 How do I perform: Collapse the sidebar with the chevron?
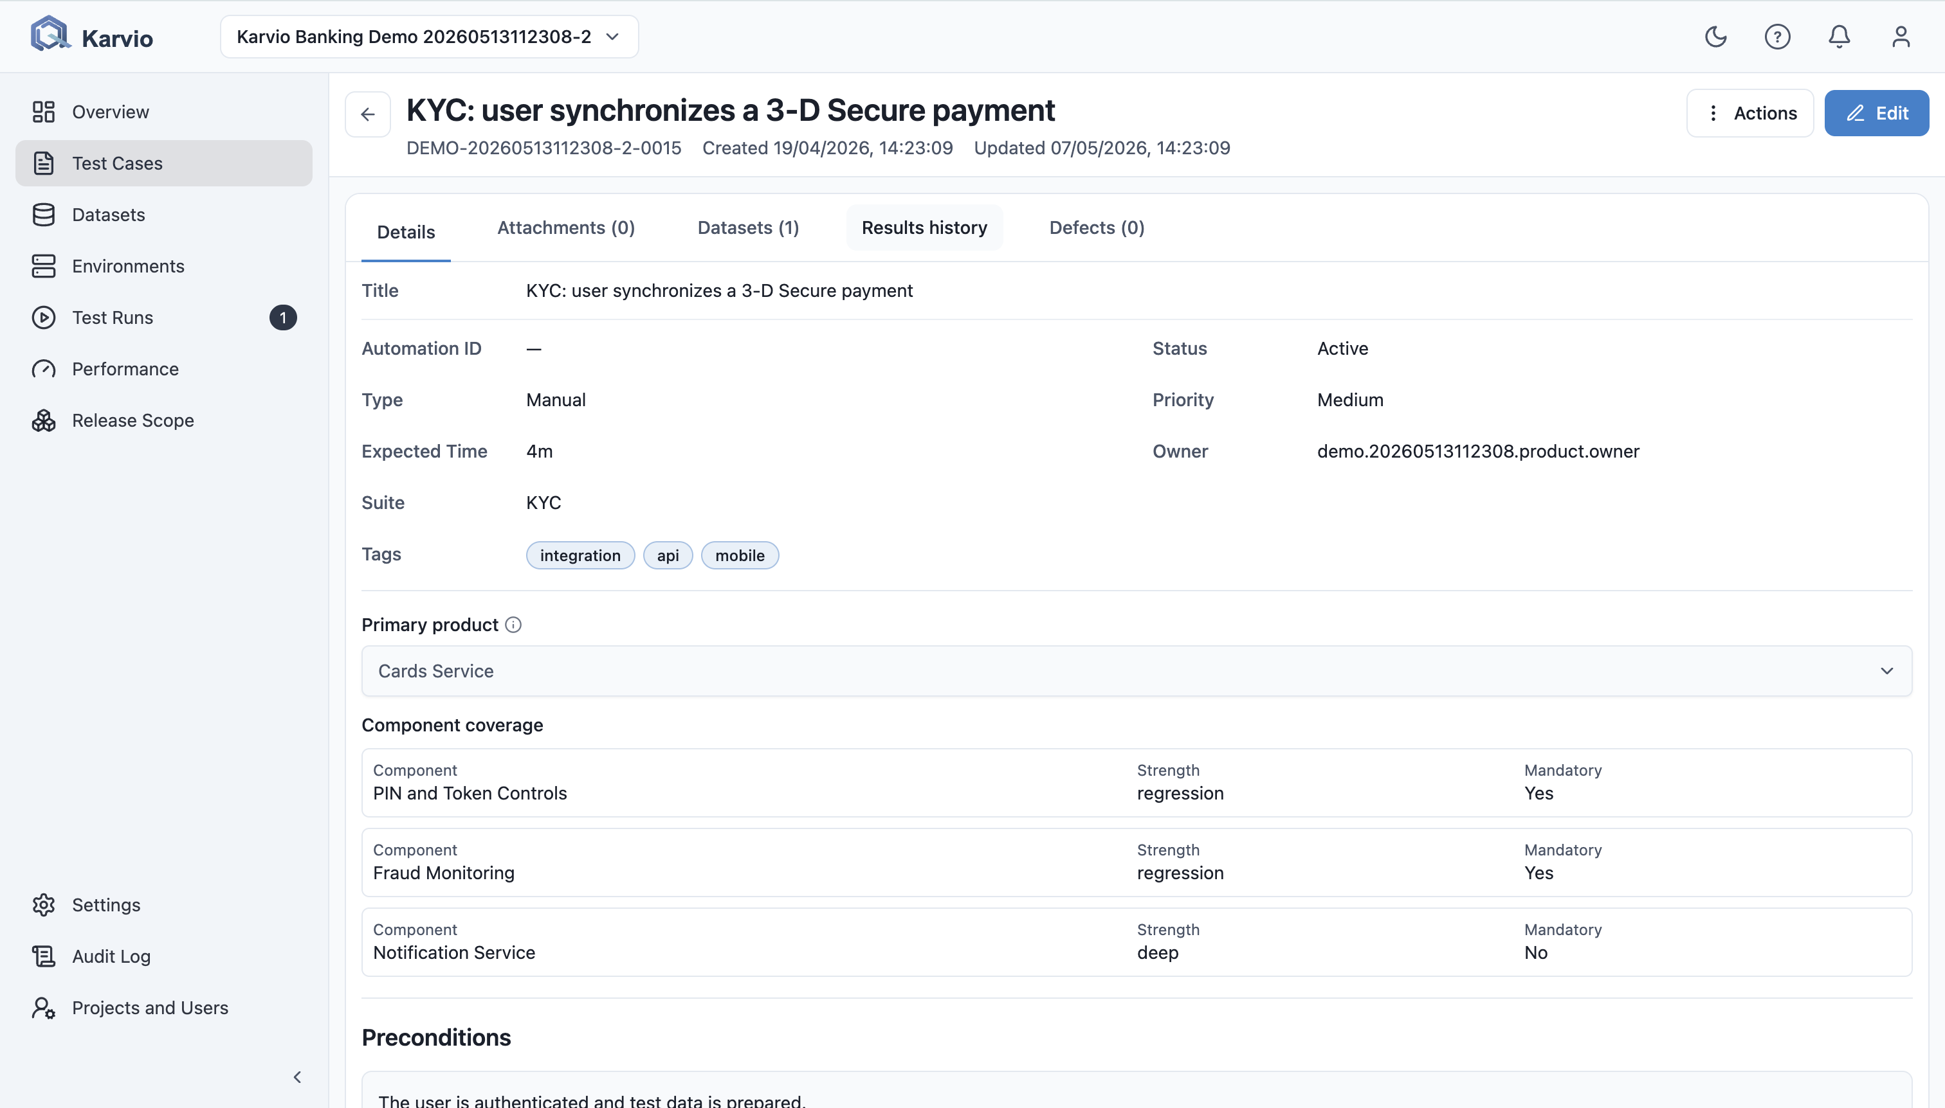click(297, 1077)
